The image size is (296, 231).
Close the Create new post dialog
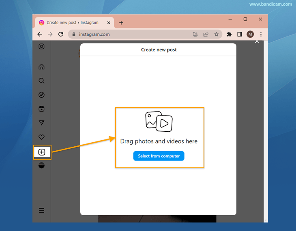pyautogui.click(x=256, y=42)
